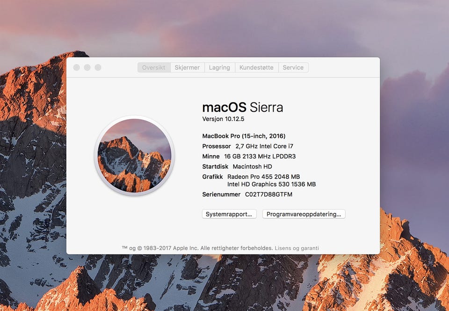
Task: Select the Lagring tab
Action: [x=220, y=68]
